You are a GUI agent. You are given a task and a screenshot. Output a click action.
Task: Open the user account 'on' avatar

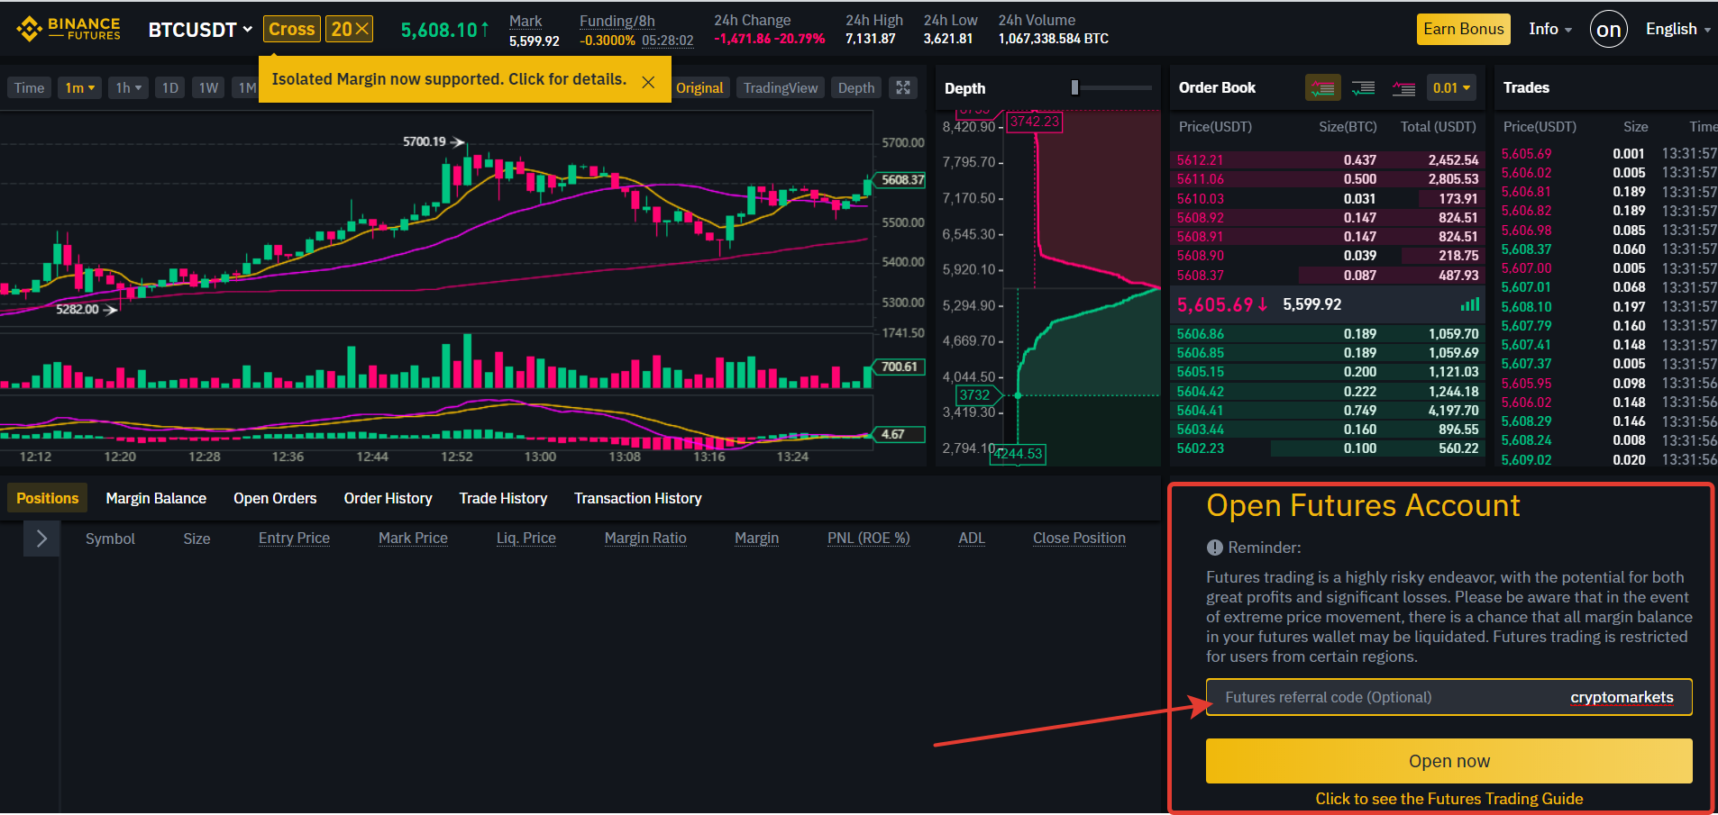point(1609,29)
